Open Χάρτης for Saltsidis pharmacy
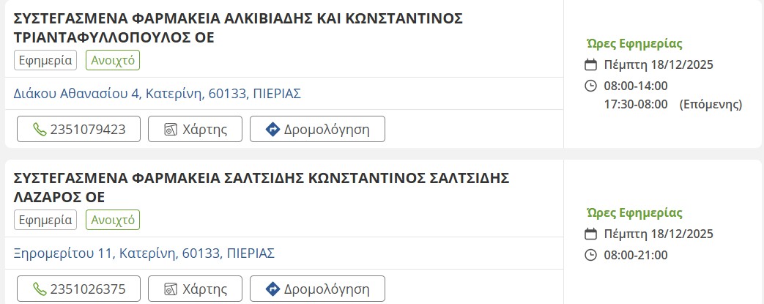764x304 pixels. tap(195, 289)
